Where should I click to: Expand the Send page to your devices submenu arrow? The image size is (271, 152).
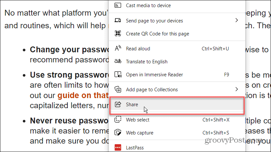point(237,20)
